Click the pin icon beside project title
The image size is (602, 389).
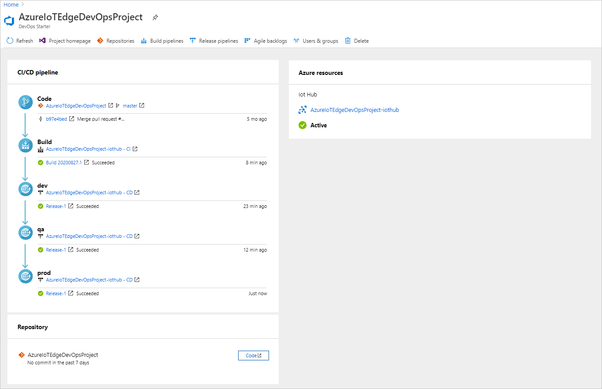[x=155, y=18]
